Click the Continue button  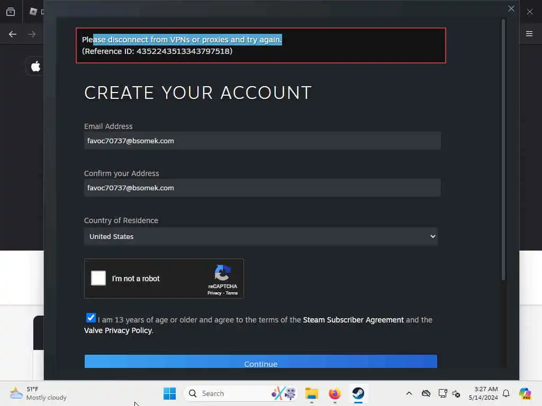(x=260, y=362)
